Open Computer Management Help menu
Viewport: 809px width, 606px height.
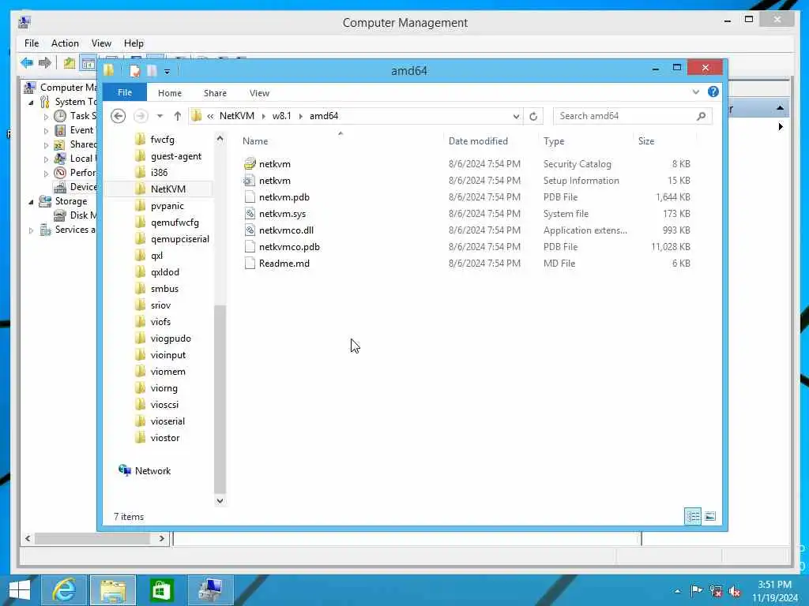point(134,43)
